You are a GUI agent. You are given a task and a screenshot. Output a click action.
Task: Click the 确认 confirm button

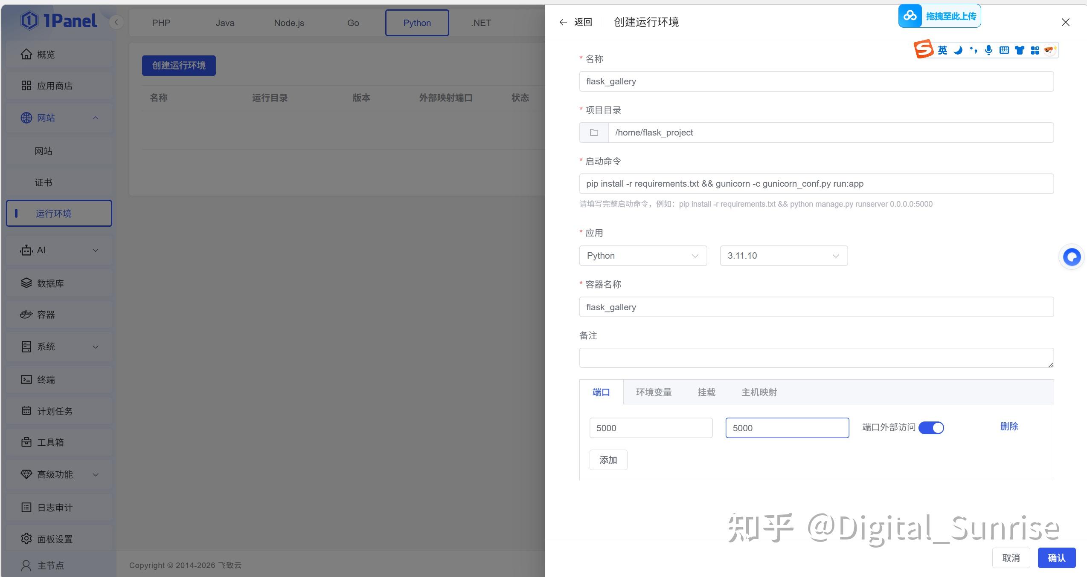pos(1057,557)
